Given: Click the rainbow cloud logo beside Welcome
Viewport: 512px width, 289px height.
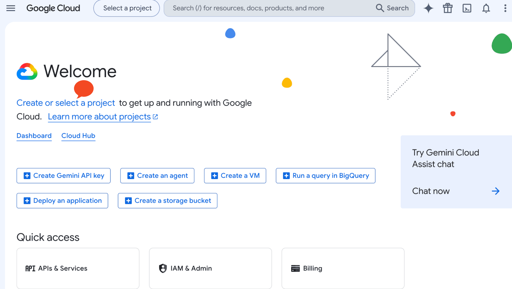Looking at the screenshot, I should (x=27, y=71).
